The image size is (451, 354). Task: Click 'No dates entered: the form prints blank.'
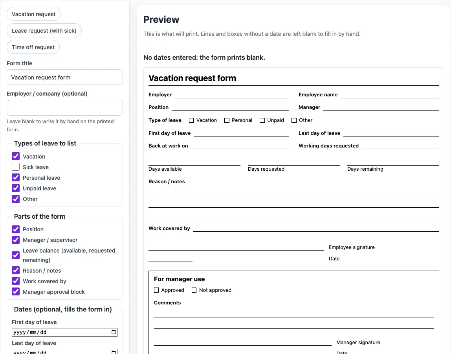tap(204, 57)
